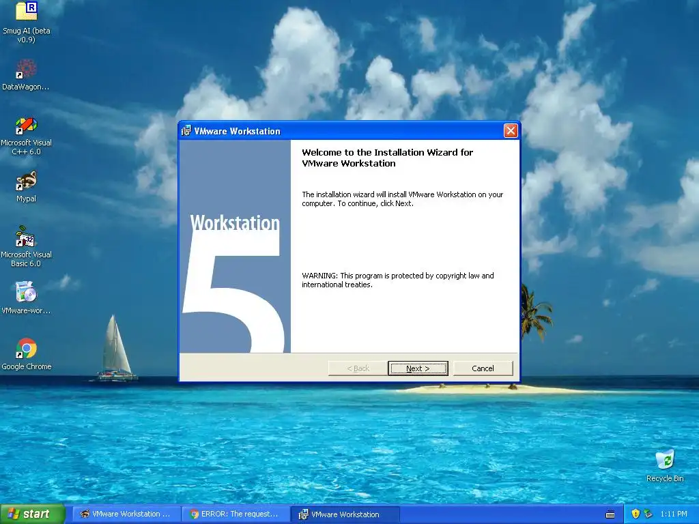
Task: Click the yellow security shield tray icon
Action: (x=636, y=514)
